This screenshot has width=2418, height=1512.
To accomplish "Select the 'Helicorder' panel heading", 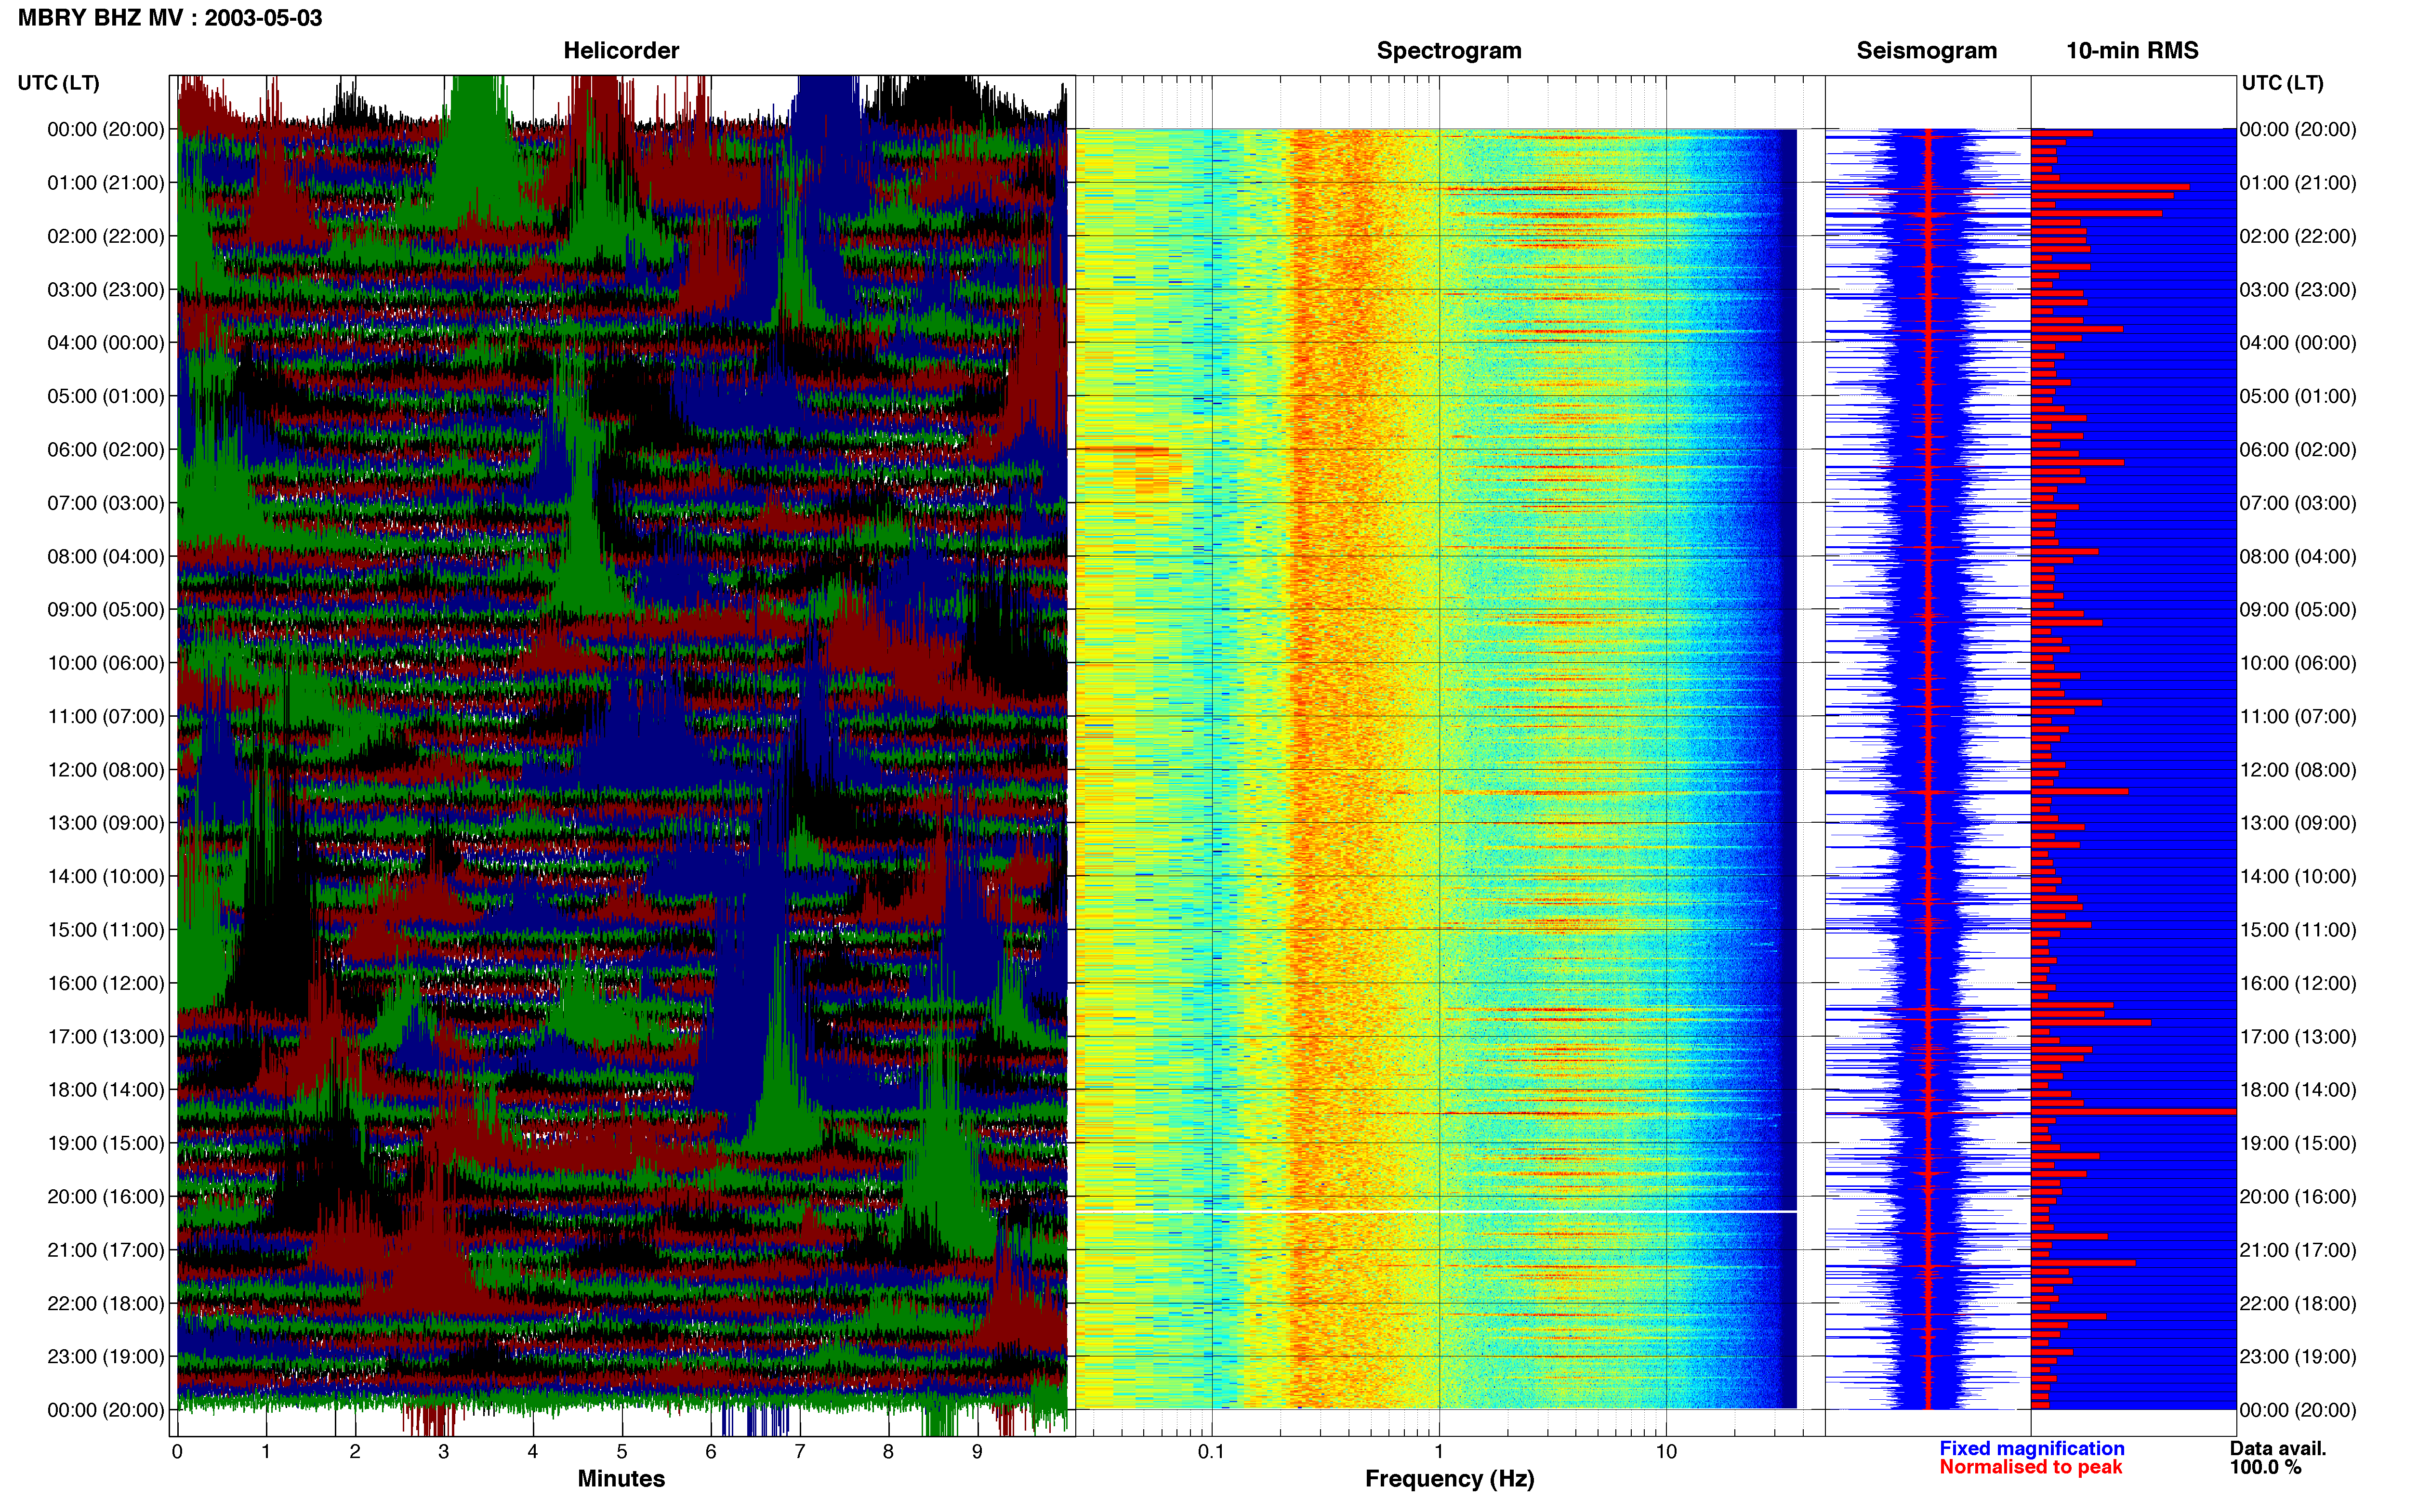I will pyautogui.click(x=621, y=50).
